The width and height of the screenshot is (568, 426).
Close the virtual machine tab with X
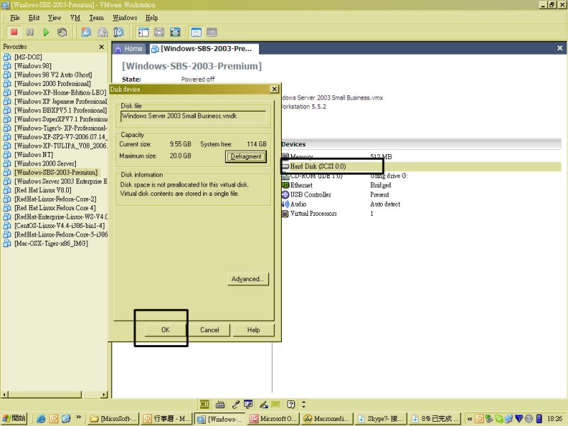(559, 48)
